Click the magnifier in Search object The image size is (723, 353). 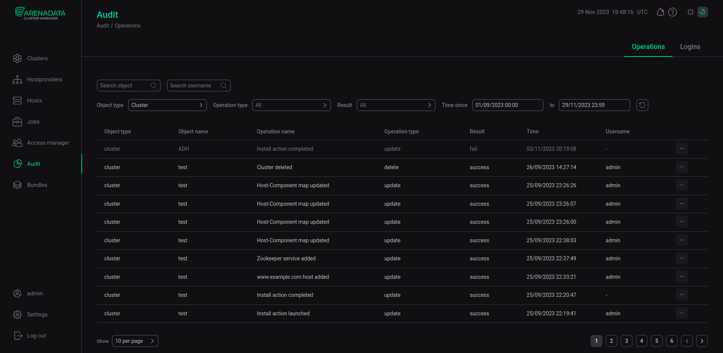(x=153, y=86)
